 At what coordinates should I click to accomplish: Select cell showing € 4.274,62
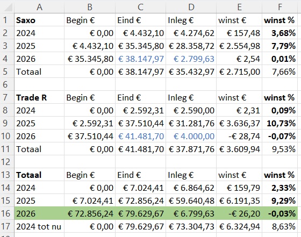point(191,33)
